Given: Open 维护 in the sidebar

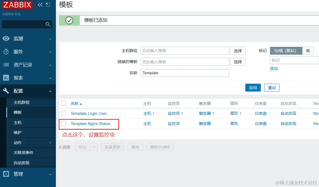Looking at the screenshot, I should pyautogui.click(x=31, y=133).
